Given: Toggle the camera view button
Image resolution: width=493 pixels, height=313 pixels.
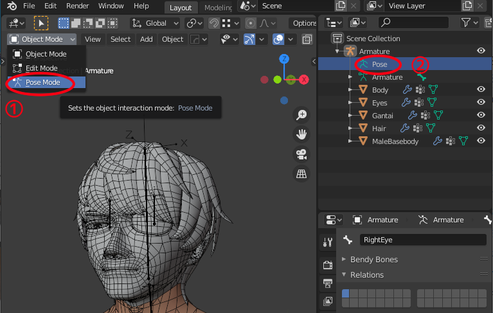Looking at the screenshot, I should 301,154.
